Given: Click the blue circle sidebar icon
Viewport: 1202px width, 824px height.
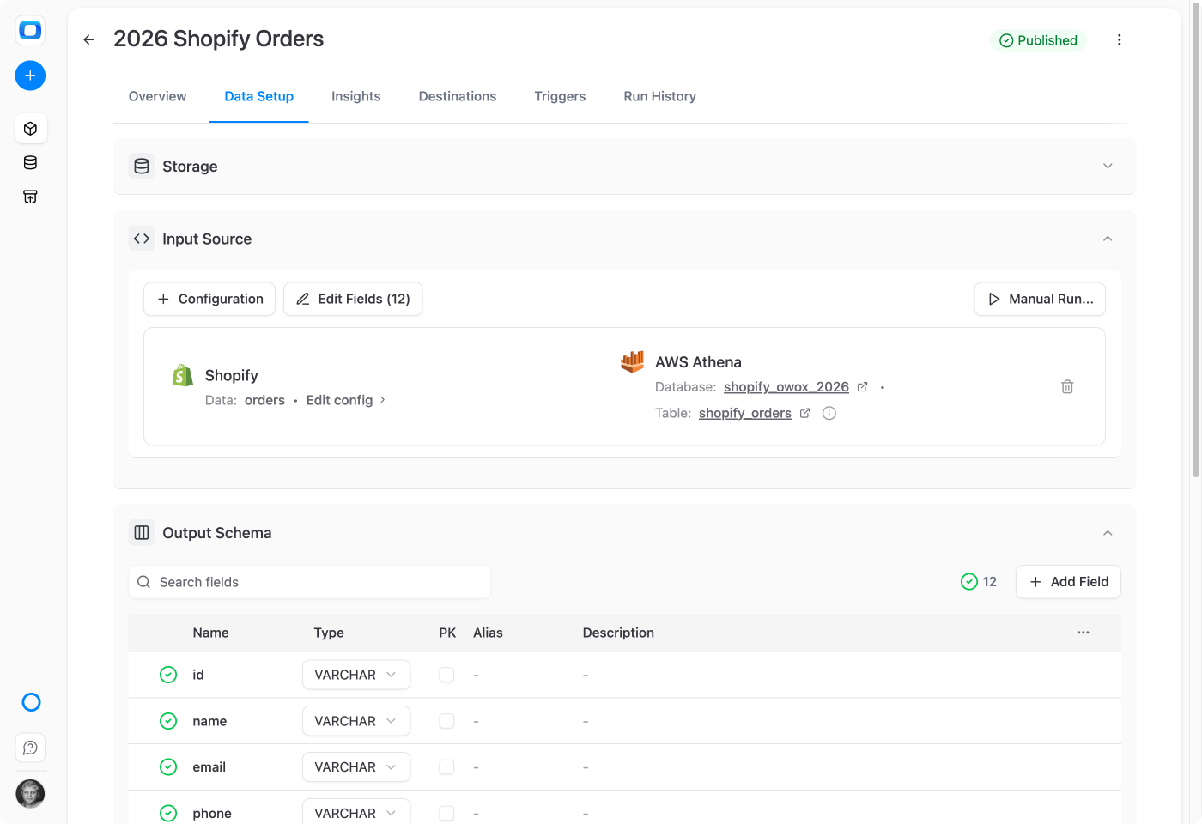Looking at the screenshot, I should [x=31, y=702].
